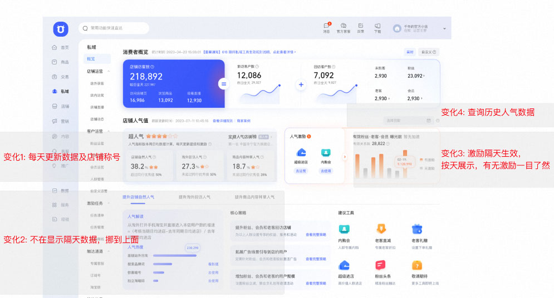Click the 粉丝头条 tool icon
Image resolution: width=554 pixels, height=298 pixels.
(x=380, y=265)
